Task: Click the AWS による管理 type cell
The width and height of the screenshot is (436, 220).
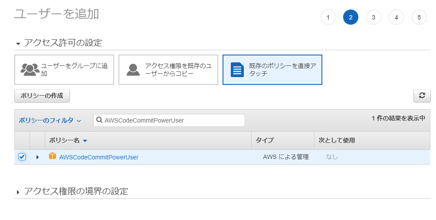Action: [x=286, y=157]
